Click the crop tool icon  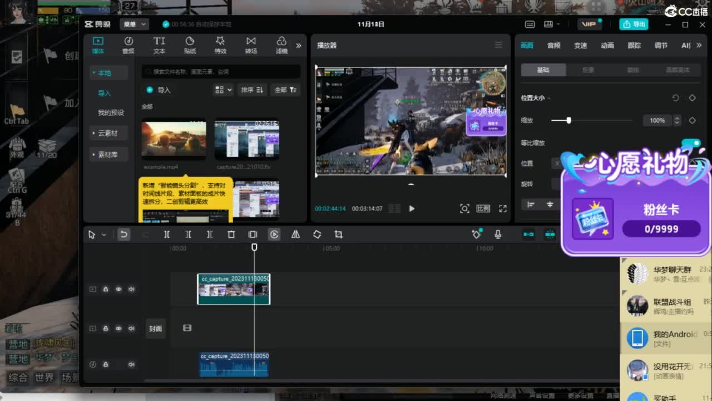(338, 234)
